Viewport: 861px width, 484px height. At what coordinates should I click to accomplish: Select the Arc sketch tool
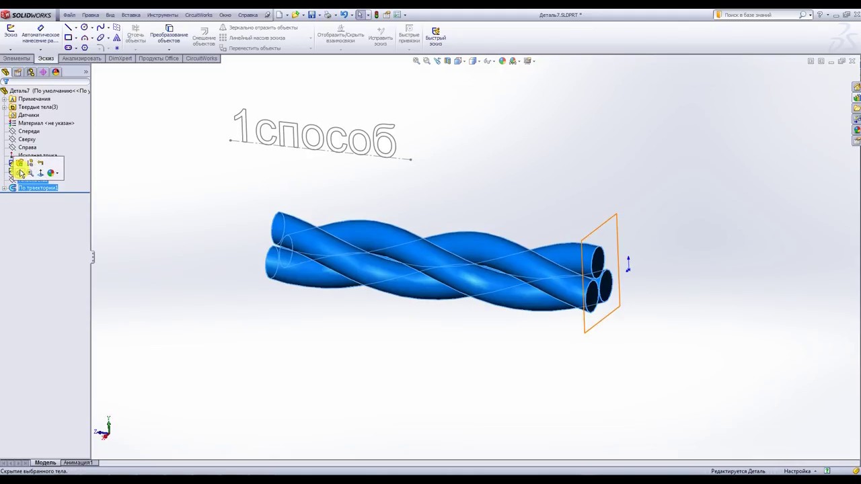(84, 38)
